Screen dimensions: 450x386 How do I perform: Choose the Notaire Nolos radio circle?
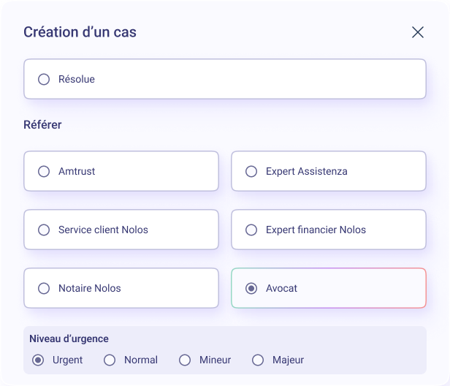(44, 288)
